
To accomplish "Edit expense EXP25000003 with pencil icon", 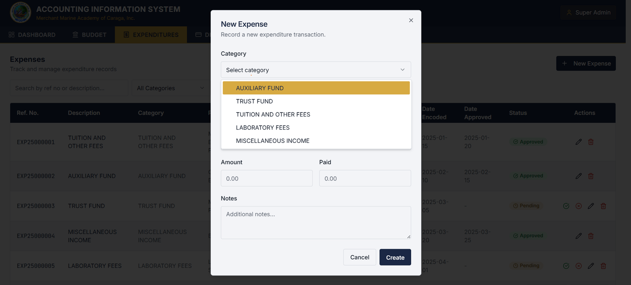I will [x=591, y=206].
